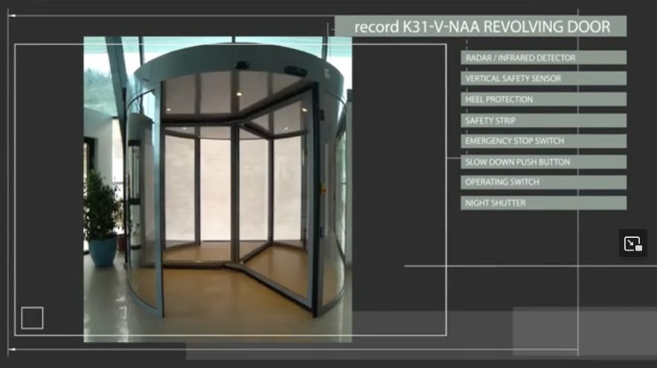Image resolution: width=657 pixels, height=368 pixels.
Task: Click the small square outline icon
Action: tap(32, 317)
